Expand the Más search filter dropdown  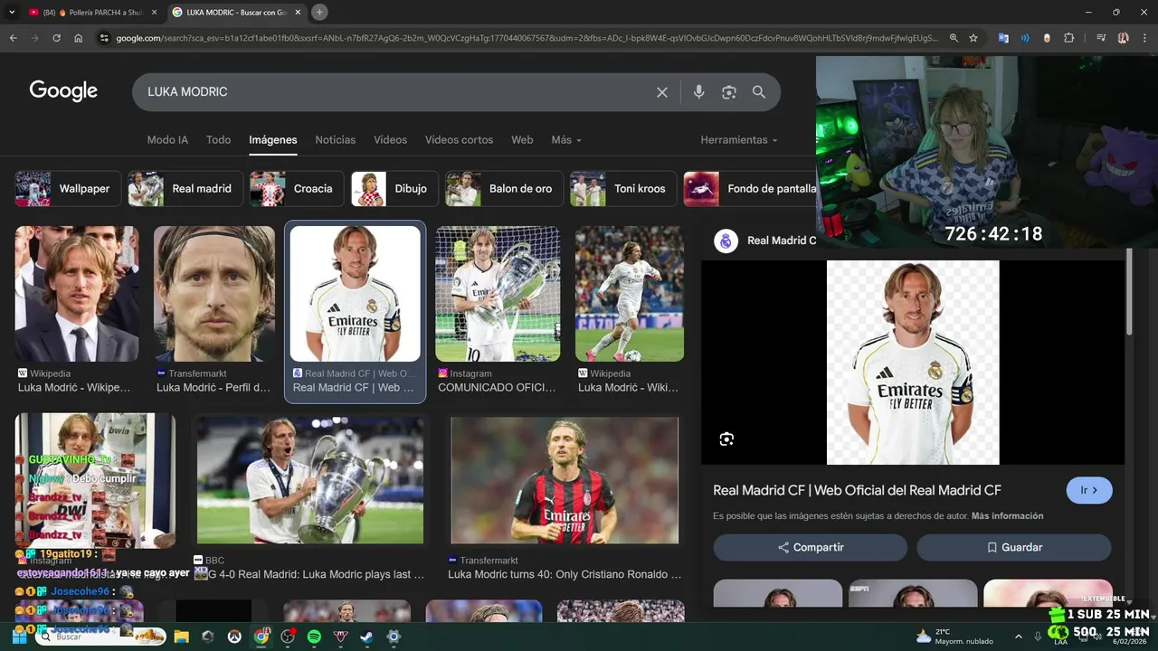pos(566,140)
